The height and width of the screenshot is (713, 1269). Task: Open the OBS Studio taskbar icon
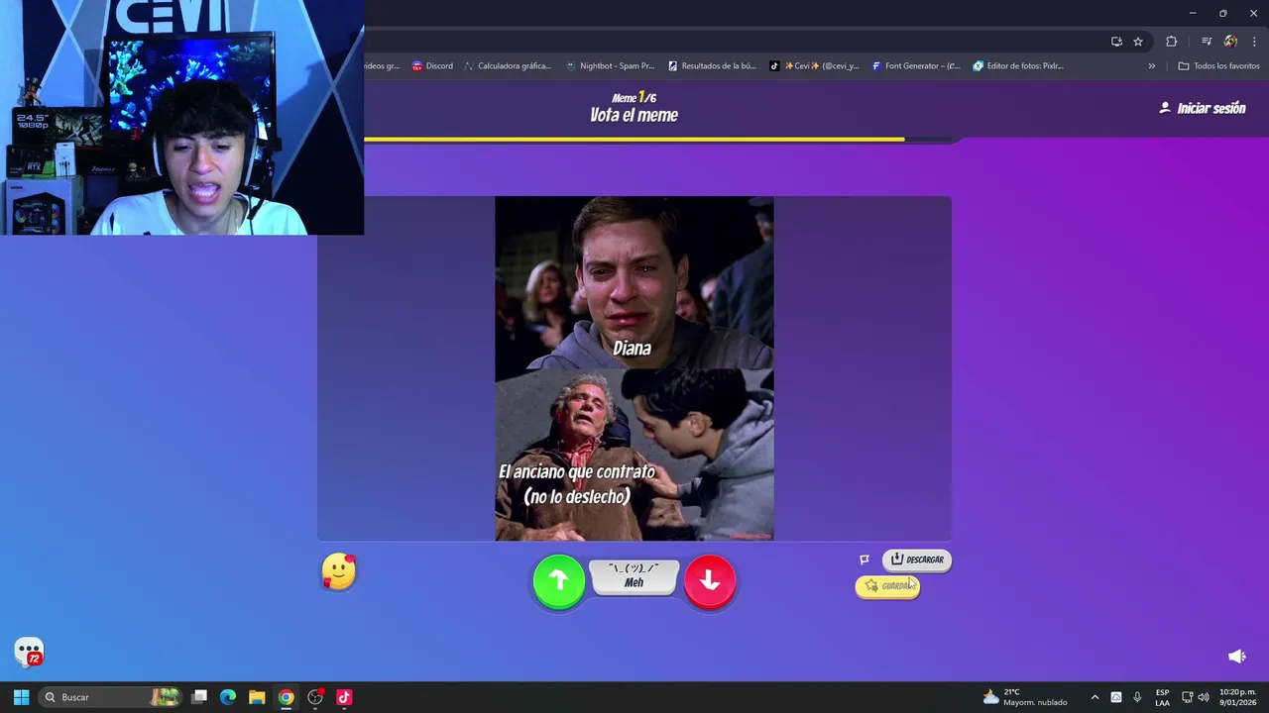(x=315, y=697)
